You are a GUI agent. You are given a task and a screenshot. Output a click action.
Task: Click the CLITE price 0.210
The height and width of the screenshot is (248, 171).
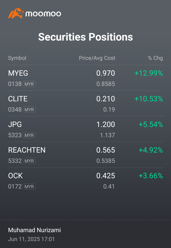click(106, 99)
